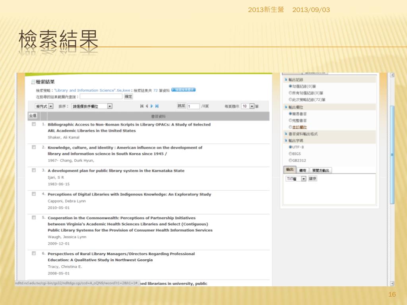Screen dimensions: 407x305
Task: Choose 簡易書目 output field option
Action: (291, 114)
